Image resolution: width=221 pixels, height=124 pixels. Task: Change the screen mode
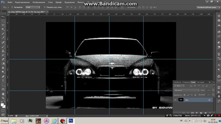tap(3, 114)
